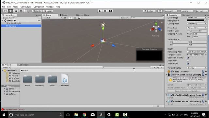Open Vuforia Behaviour help icon
209x118 pixels.
point(203,74)
